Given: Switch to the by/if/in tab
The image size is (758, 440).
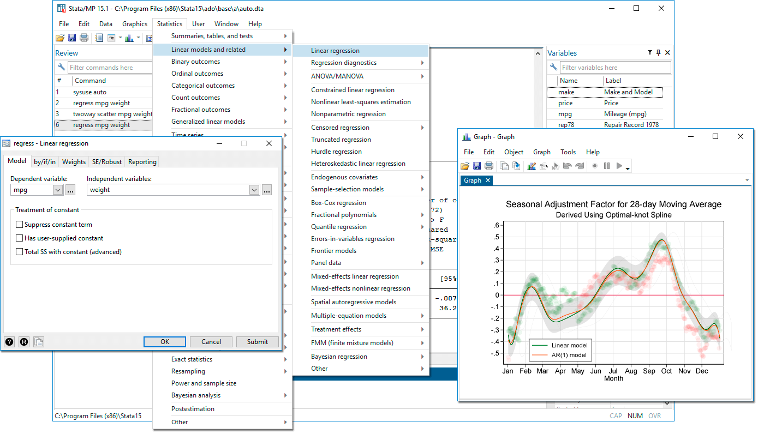Looking at the screenshot, I should [x=45, y=161].
